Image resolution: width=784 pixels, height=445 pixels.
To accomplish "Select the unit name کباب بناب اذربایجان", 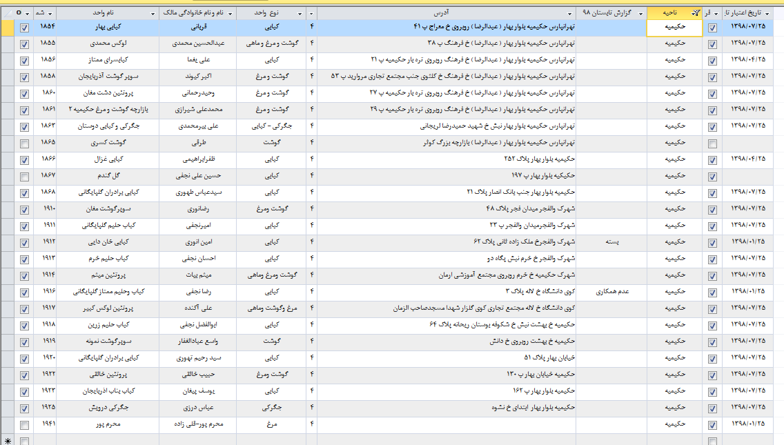I will [x=108, y=391].
